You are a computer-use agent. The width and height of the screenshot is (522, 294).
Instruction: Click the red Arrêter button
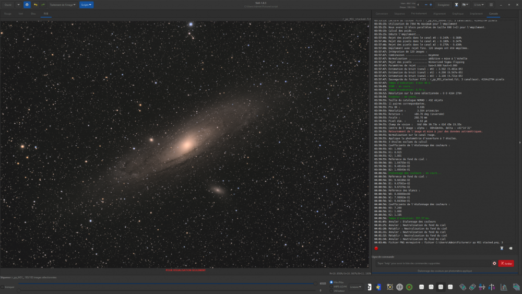click(506, 263)
